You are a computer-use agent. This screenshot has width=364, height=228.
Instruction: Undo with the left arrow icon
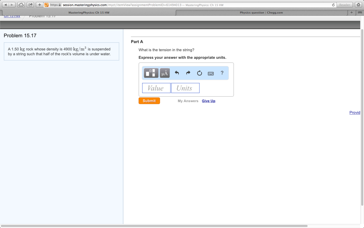pyautogui.click(x=177, y=73)
